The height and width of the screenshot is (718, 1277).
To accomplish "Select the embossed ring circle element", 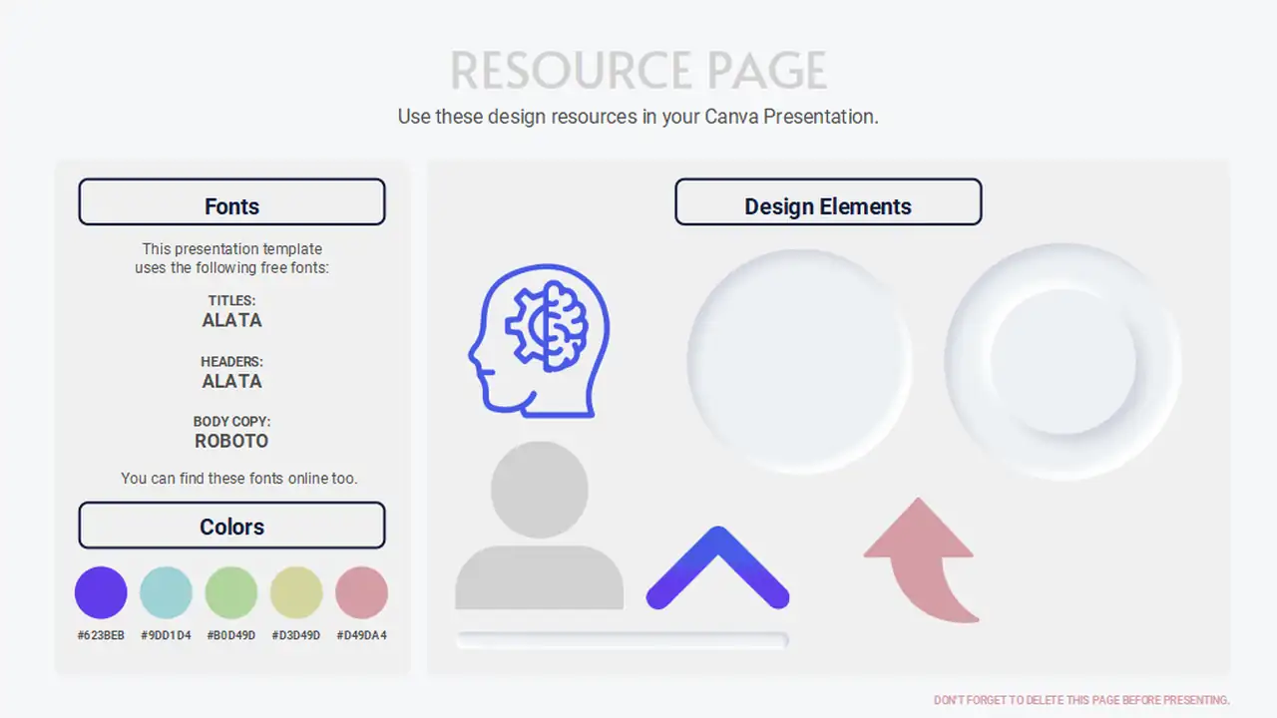I will click(x=1063, y=362).
